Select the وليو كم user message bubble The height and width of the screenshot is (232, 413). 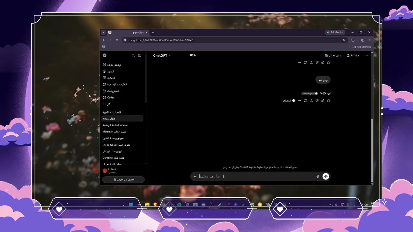pyautogui.click(x=323, y=80)
